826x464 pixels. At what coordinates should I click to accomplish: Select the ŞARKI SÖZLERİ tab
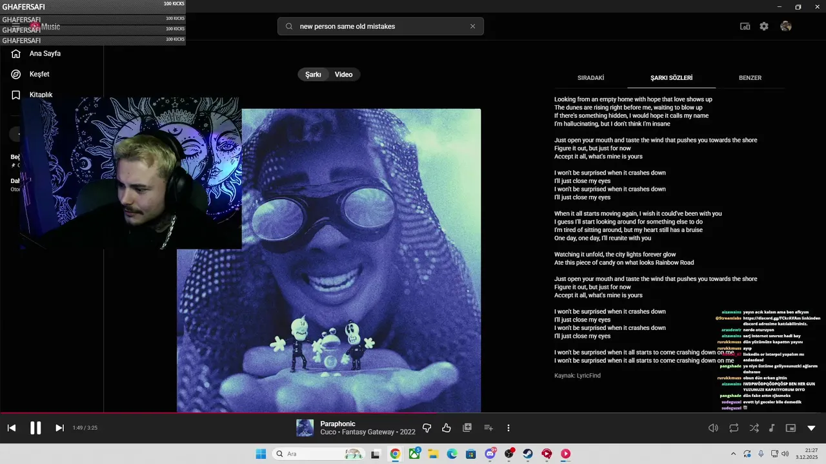click(x=672, y=78)
